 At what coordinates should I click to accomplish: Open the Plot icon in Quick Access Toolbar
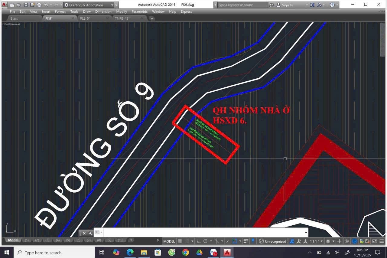coord(39,5)
